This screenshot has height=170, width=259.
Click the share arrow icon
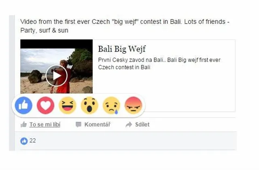click(x=129, y=125)
